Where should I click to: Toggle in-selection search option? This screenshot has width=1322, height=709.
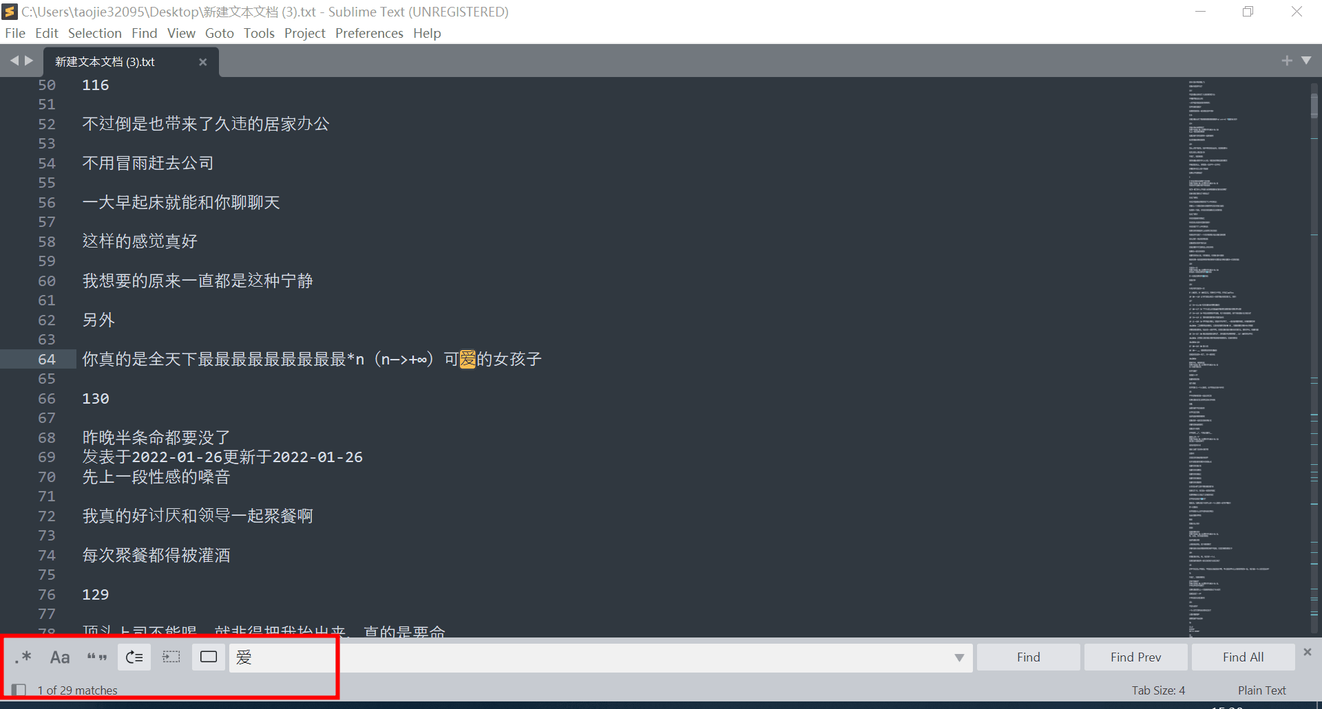171,657
